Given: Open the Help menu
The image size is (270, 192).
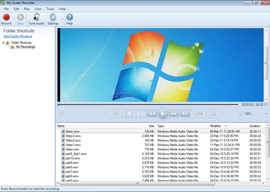Looking at the screenshot, I should (62, 9).
